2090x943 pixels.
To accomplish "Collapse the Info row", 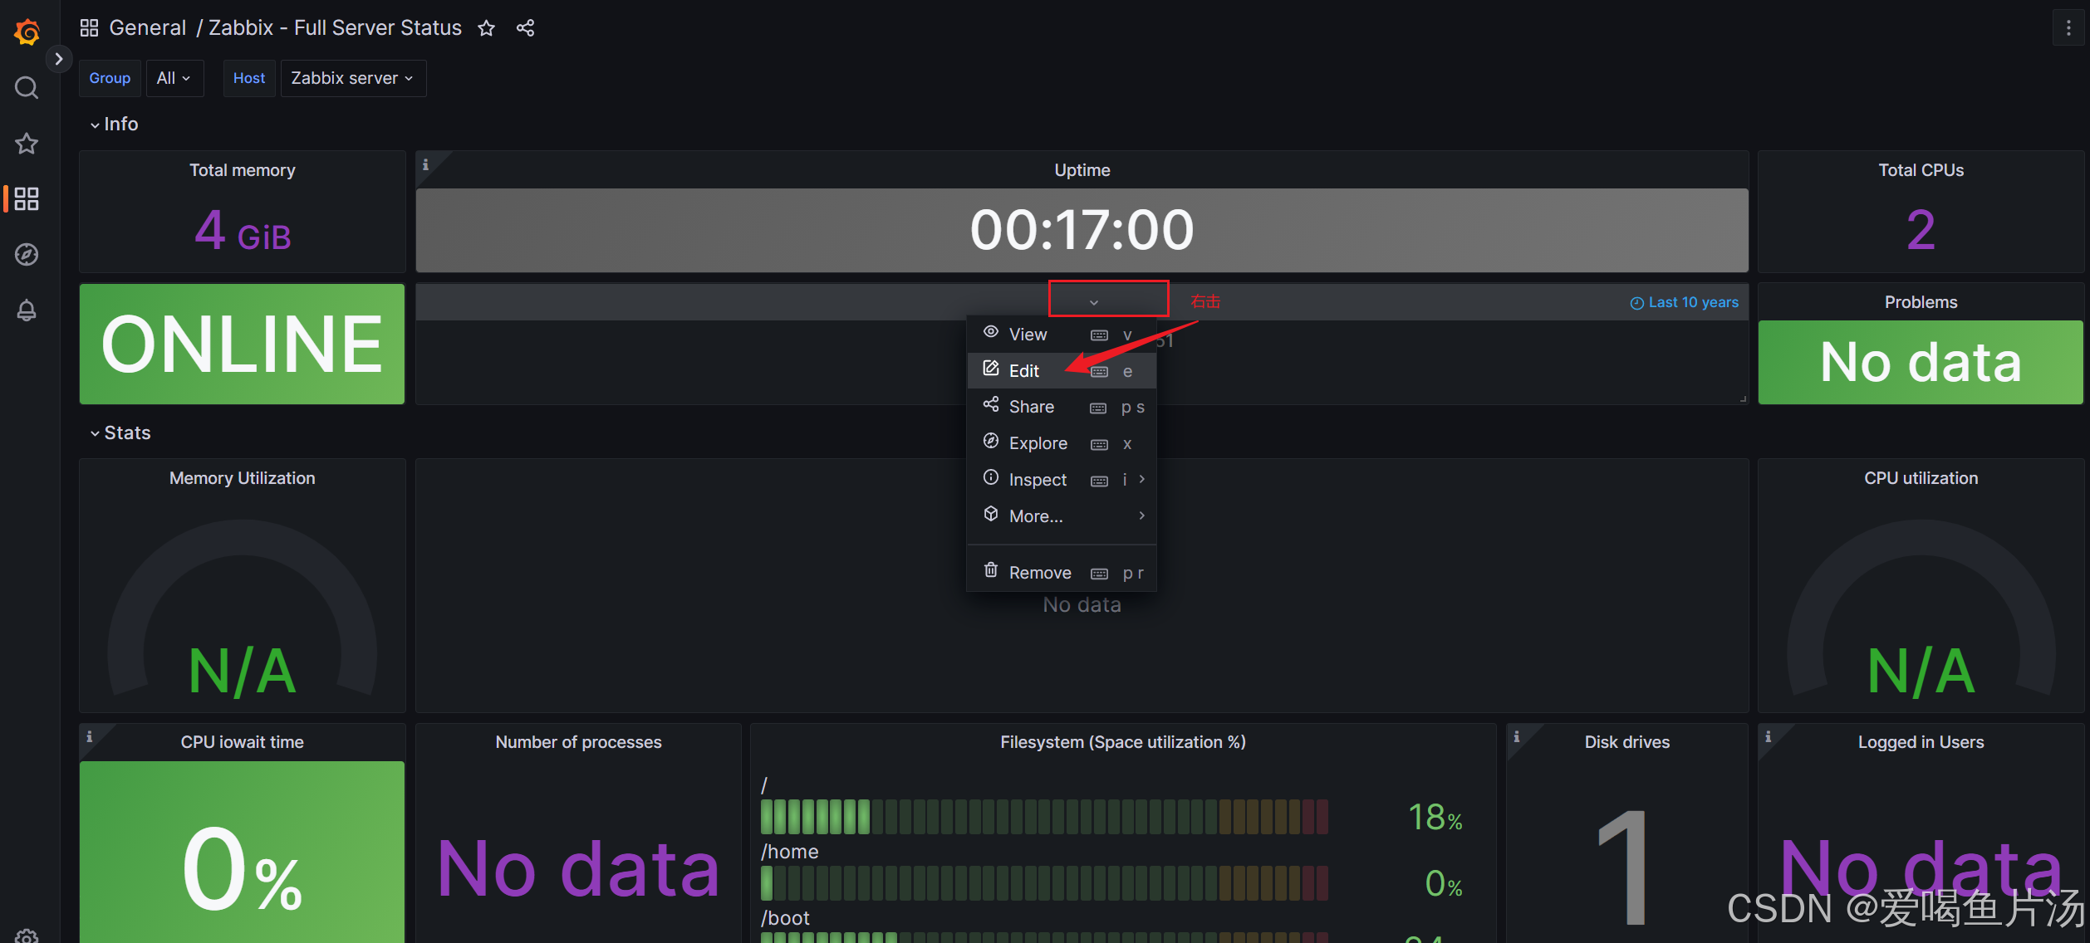I will 114,124.
